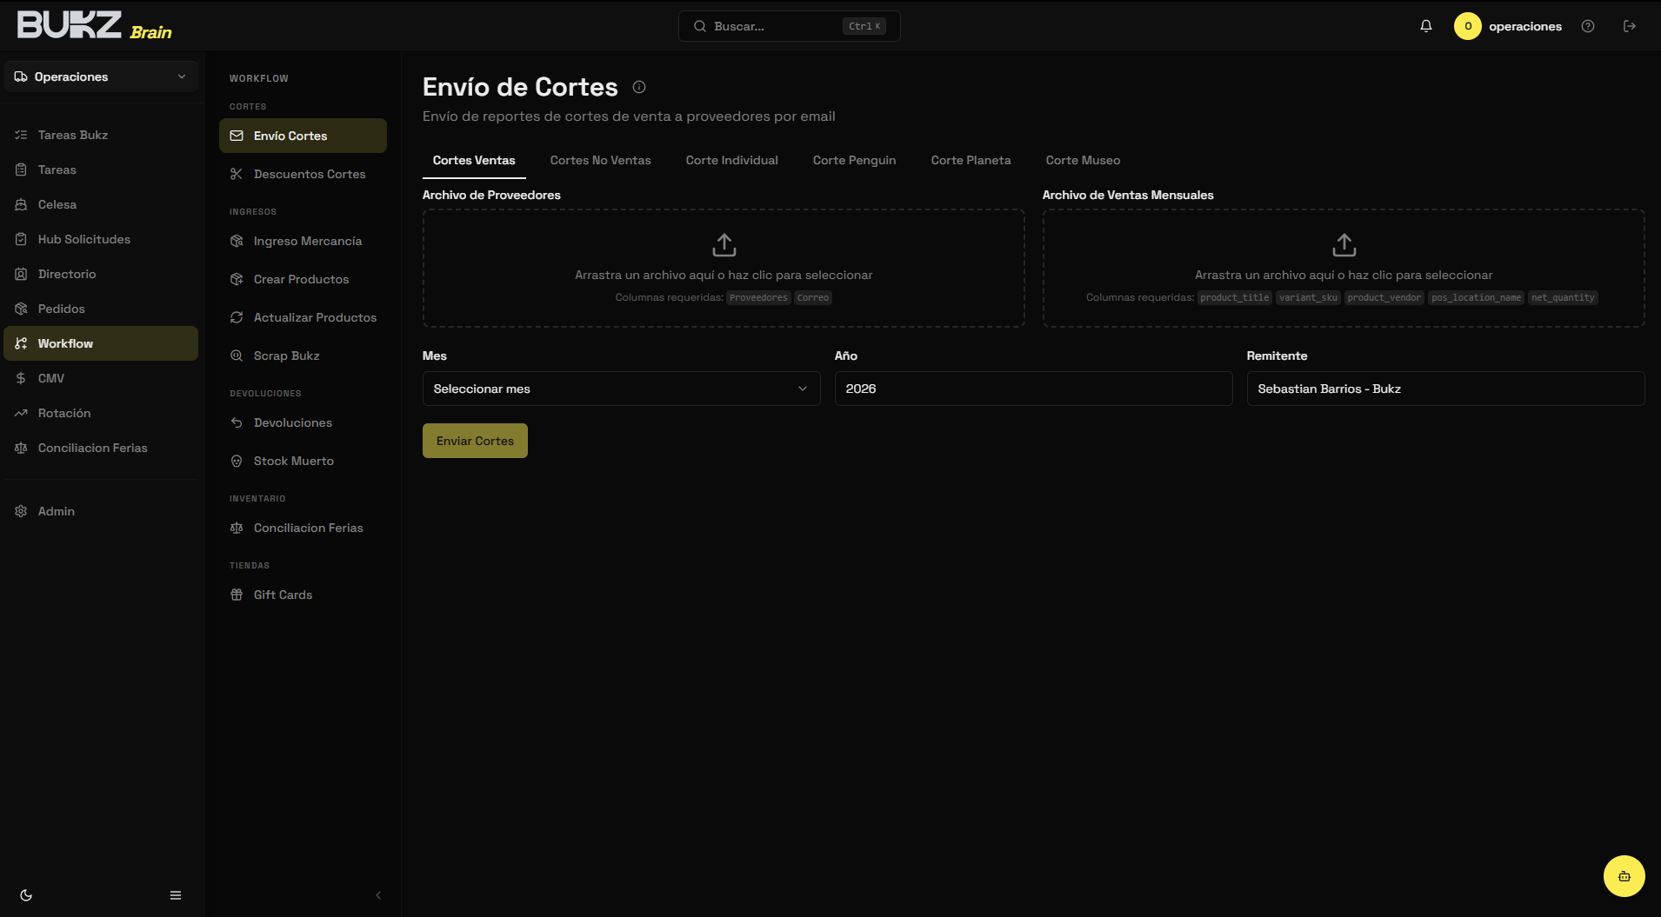The width and height of the screenshot is (1661, 917).
Task: Click the Devoluciones undo icon
Action: 237,422
